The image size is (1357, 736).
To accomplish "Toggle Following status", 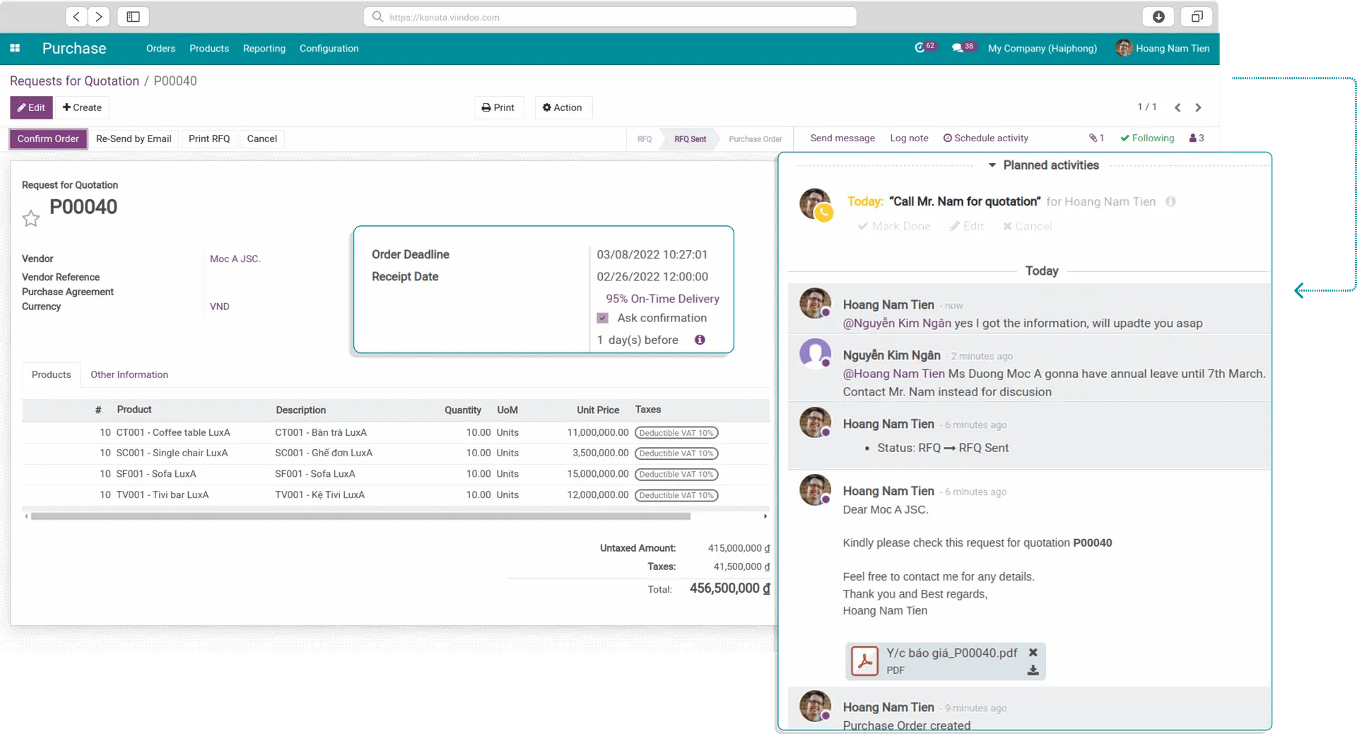I will (x=1147, y=138).
